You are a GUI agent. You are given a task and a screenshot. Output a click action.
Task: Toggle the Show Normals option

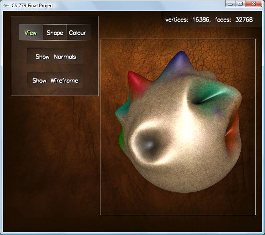pos(55,57)
